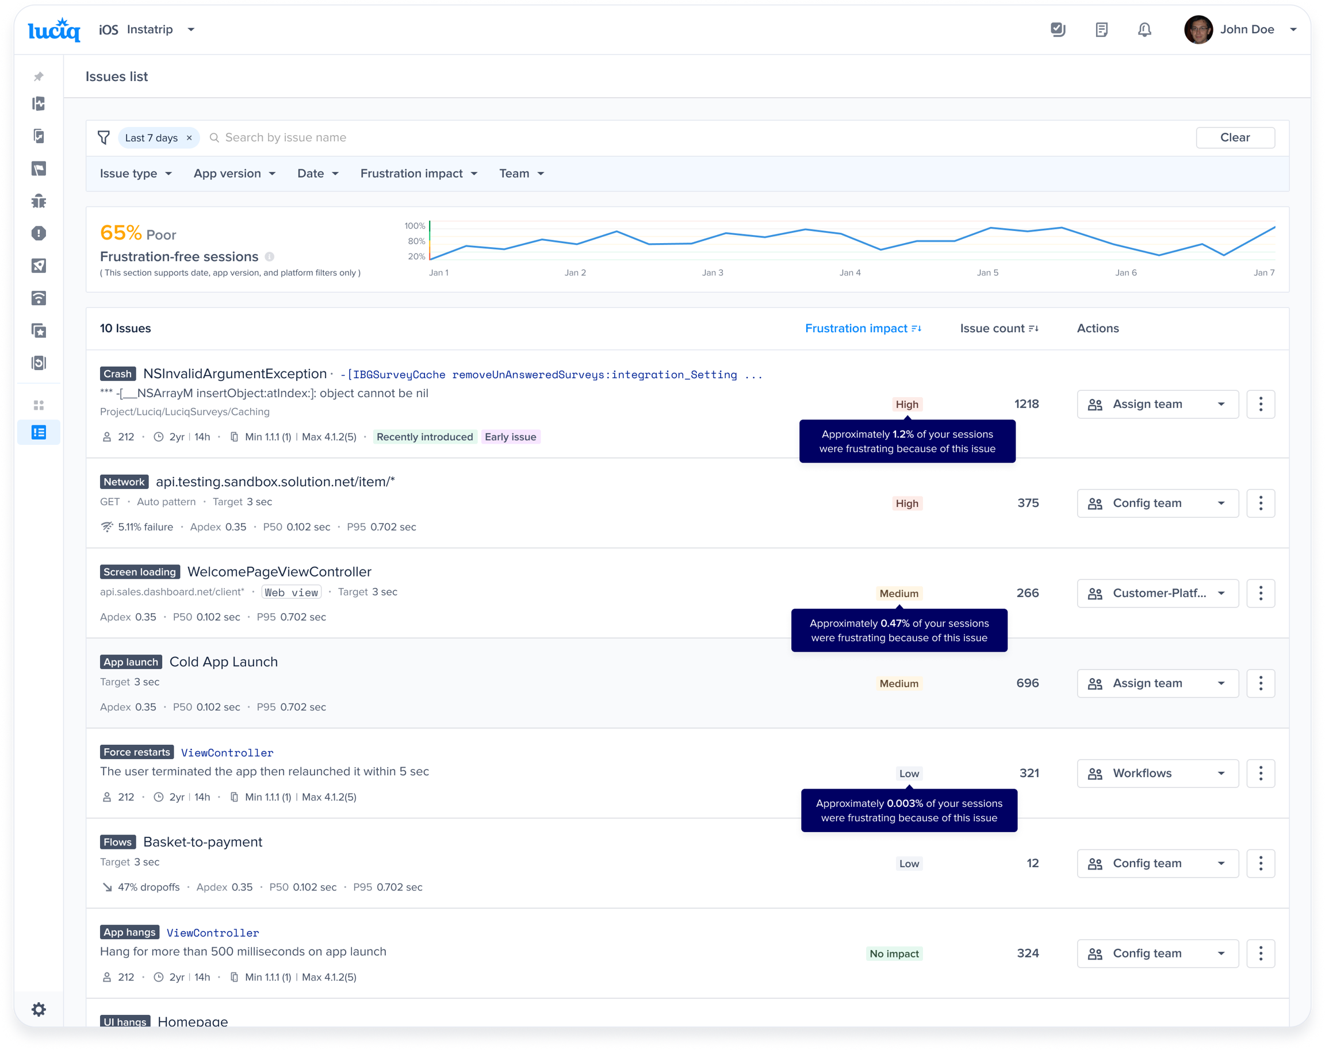Open the Cold App Launch issue
Image resolution: width=1325 pixels, height=1050 pixels.
[223, 662]
